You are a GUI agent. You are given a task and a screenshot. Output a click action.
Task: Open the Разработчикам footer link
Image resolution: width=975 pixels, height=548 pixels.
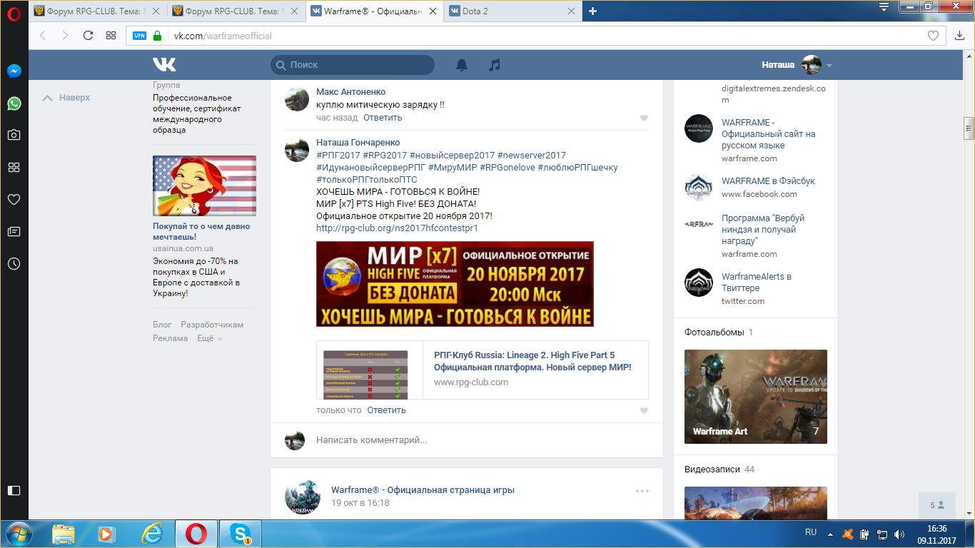click(x=212, y=325)
